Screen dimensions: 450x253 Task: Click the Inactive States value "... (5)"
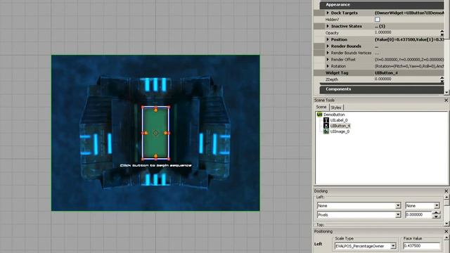click(x=380, y=26)
